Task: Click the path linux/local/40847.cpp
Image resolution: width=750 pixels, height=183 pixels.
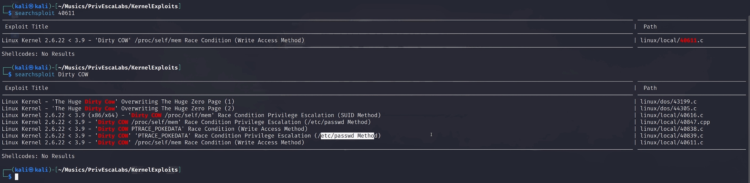Action: [x=675, y=122]
